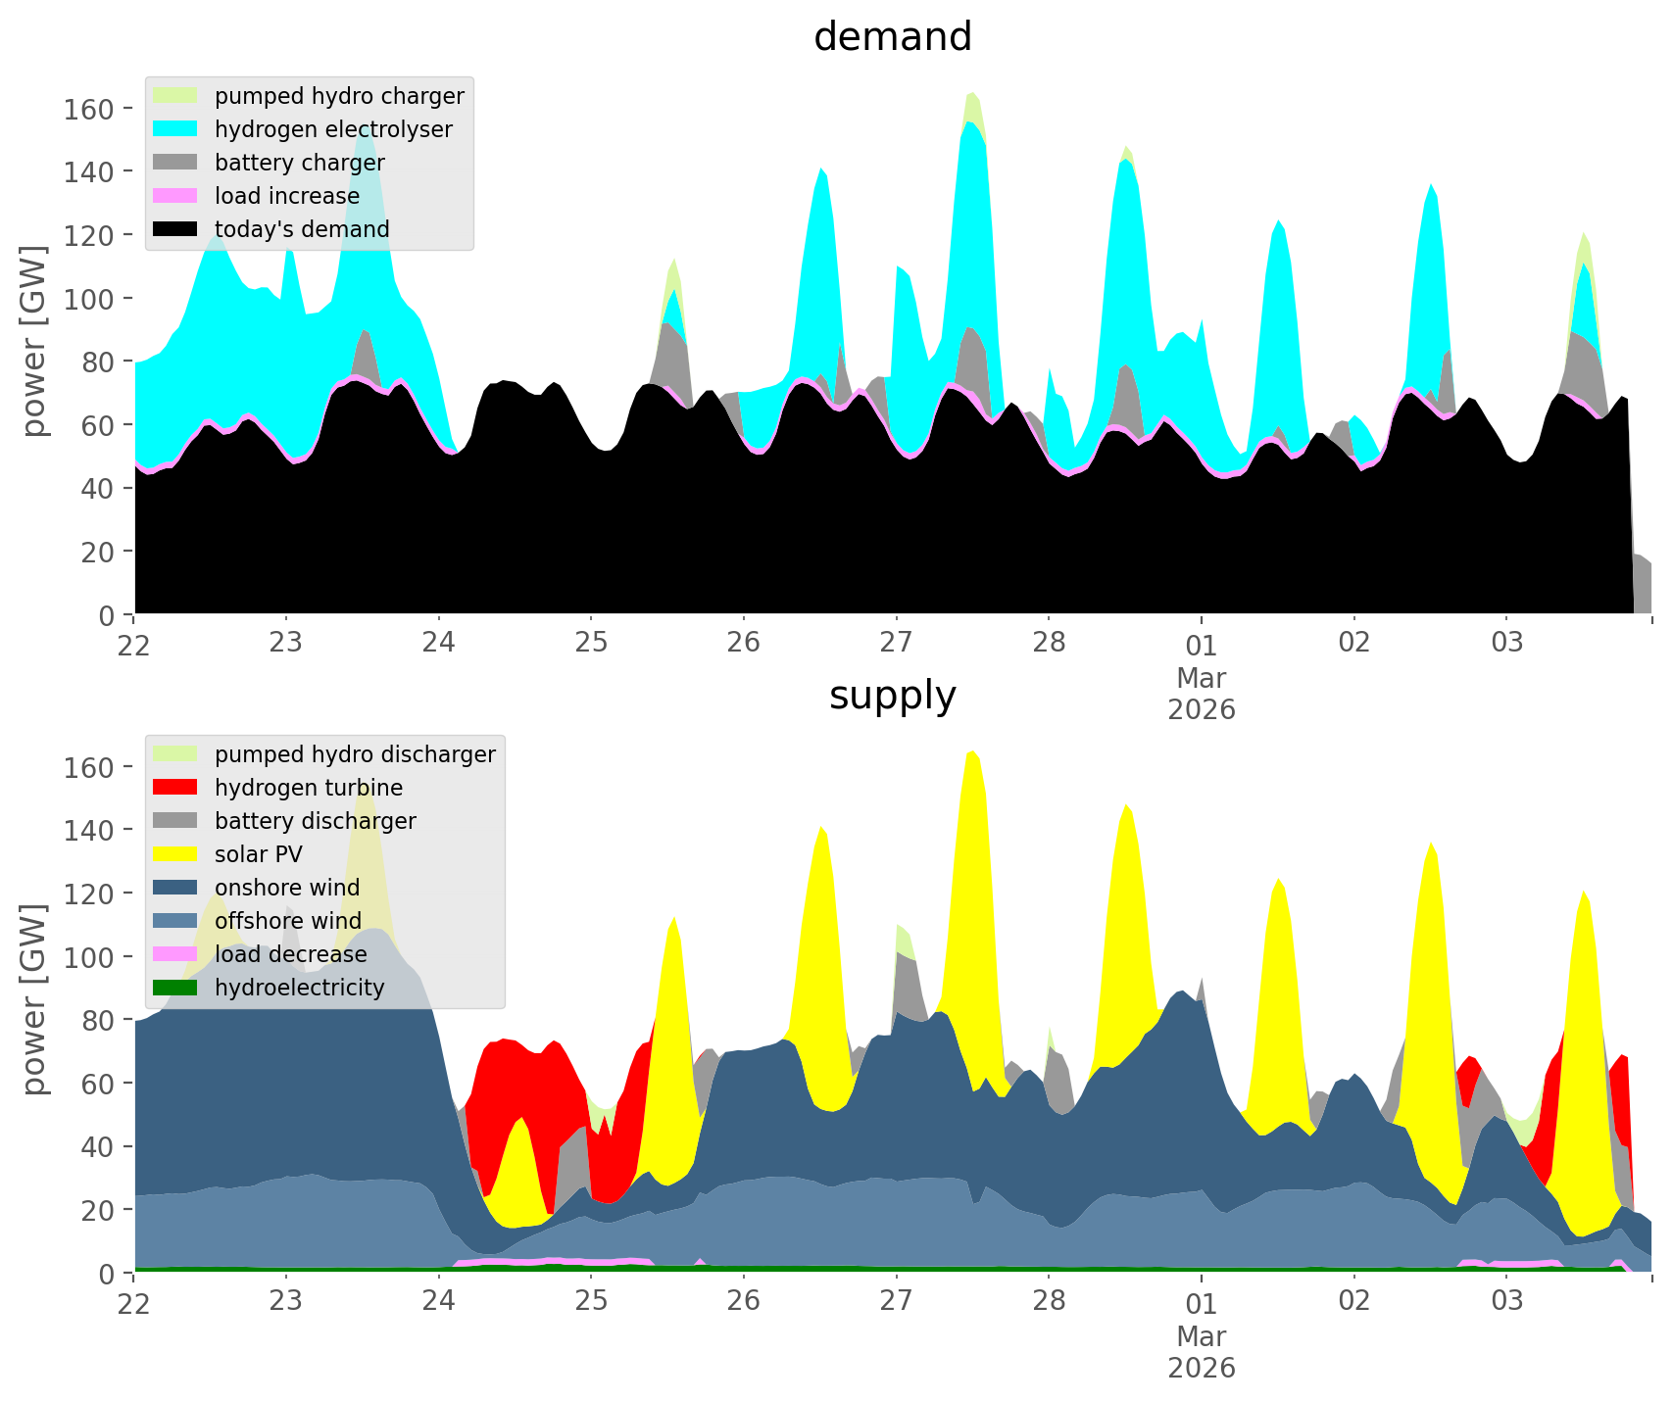Select the load decrease legend label

click(290, 954)
